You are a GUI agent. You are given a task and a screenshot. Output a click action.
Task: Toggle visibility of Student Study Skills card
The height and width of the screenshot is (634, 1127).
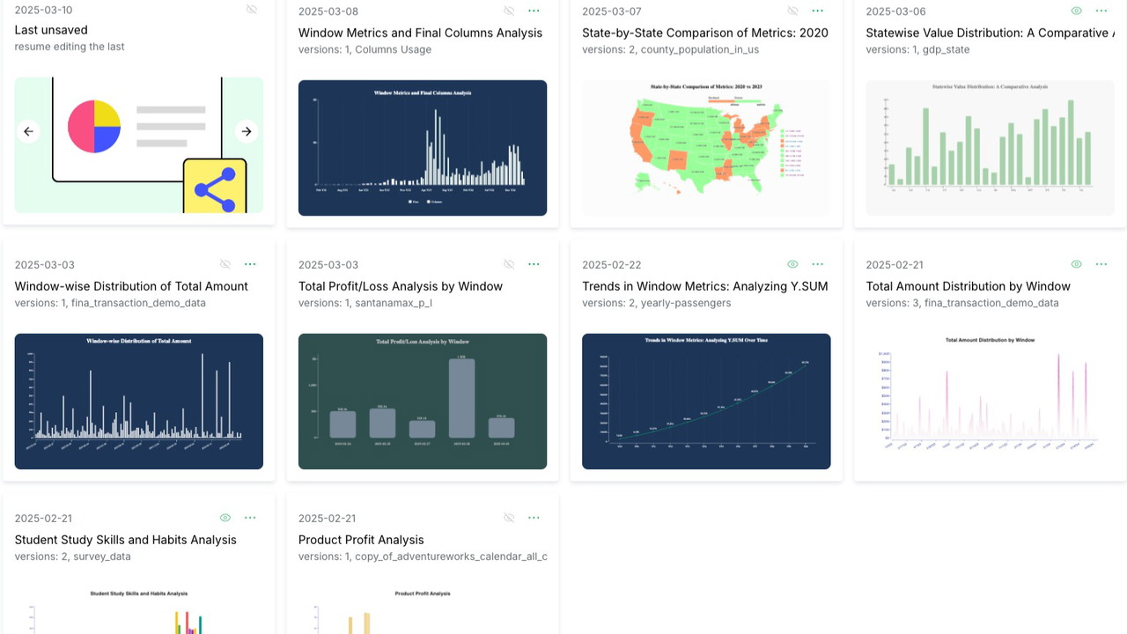tap(225, 518)
